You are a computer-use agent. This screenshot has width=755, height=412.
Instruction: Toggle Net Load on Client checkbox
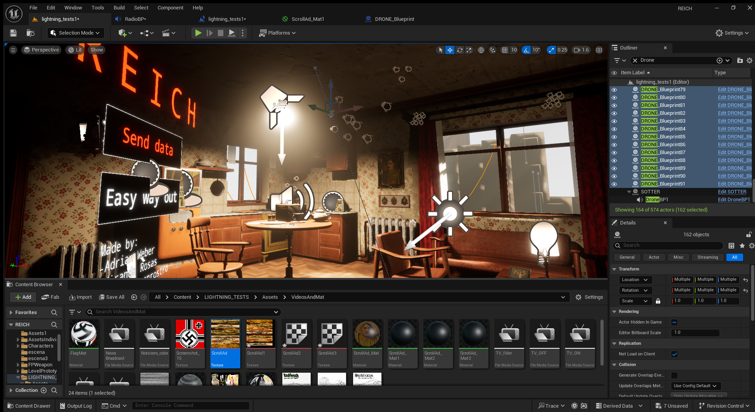pyautogui.click(x=674, y=354)
